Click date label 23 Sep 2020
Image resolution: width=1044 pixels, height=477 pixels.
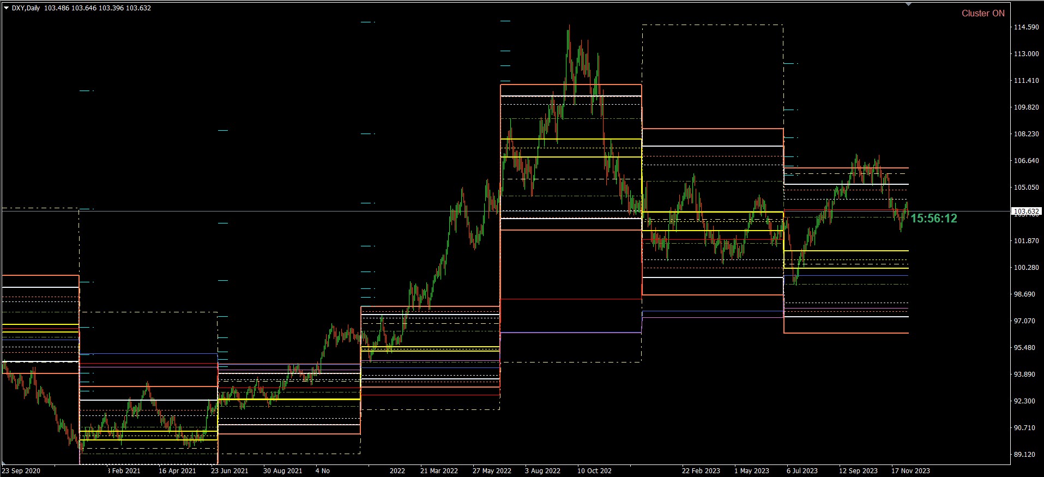pyautogui.click(x=21, y=471)
